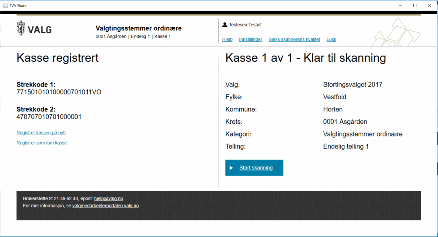Click the Valgtingsstemmer ordinære header title
438x237 pixels.
(138, 29)
